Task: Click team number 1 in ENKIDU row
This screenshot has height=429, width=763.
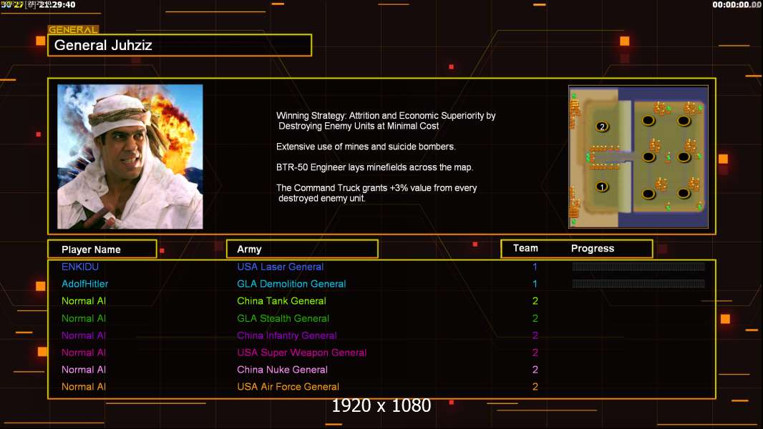Action: [x=535, y=267]
